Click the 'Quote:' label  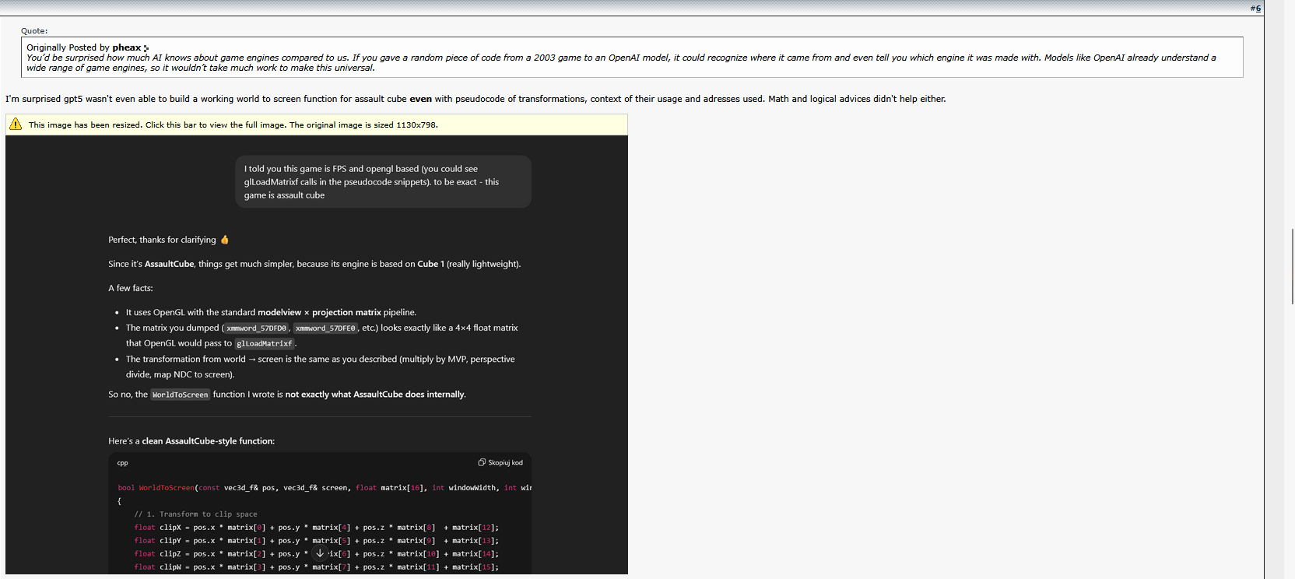pos(34,31)
